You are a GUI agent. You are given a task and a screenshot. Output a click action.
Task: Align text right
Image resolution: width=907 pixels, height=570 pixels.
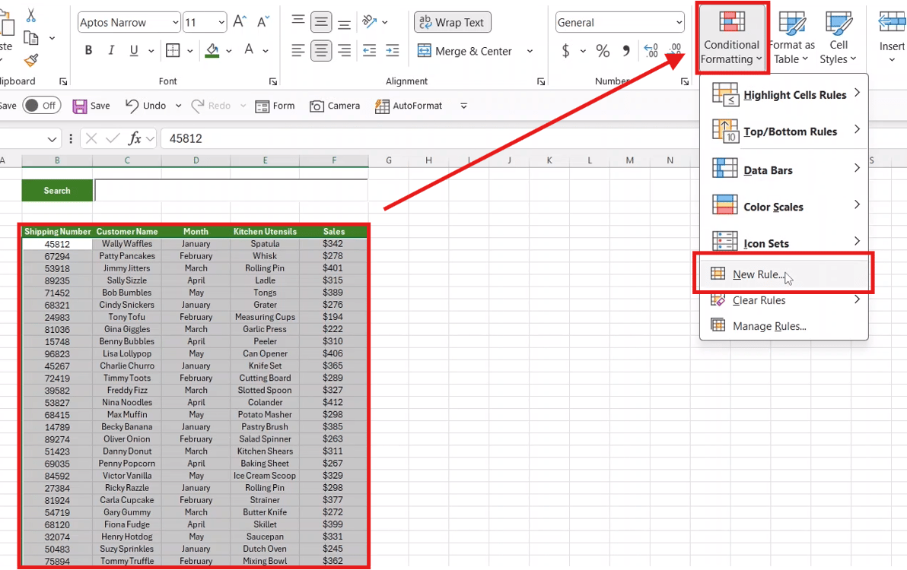tap(344, 51)
